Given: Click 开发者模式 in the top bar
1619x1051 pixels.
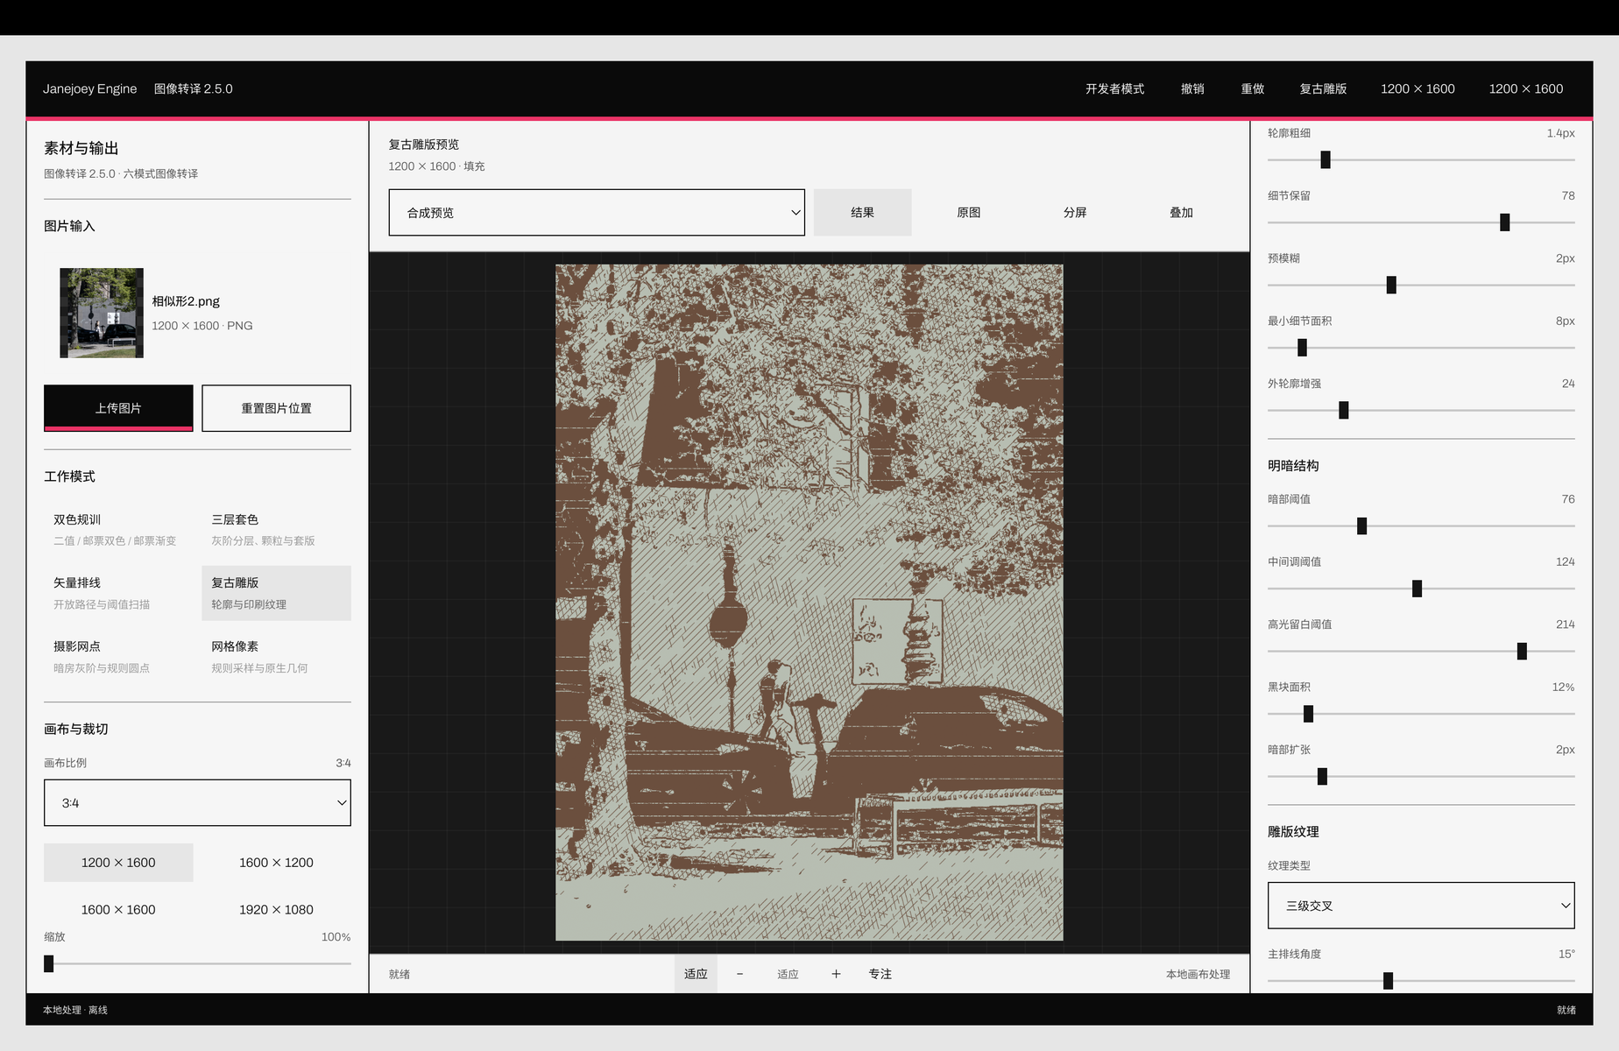Looking at the screenshot, I should [x=1114, y=88].
